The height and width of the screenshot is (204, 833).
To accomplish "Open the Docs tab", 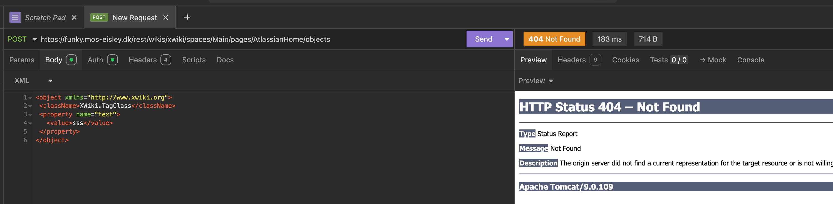I will (225, 60).
